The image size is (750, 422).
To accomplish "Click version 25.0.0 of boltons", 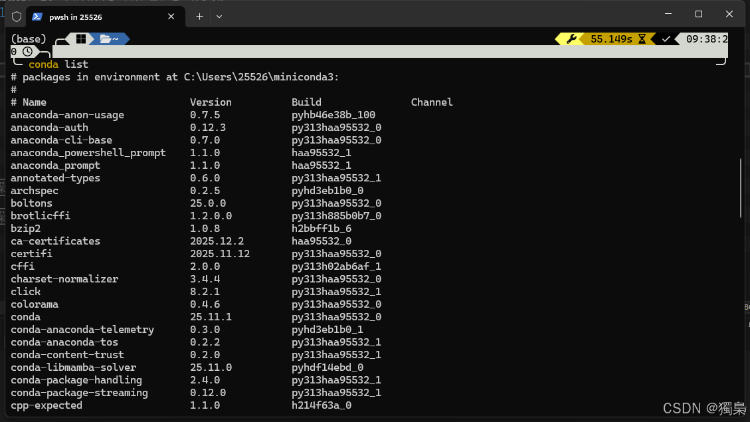I will coord(207,203).
